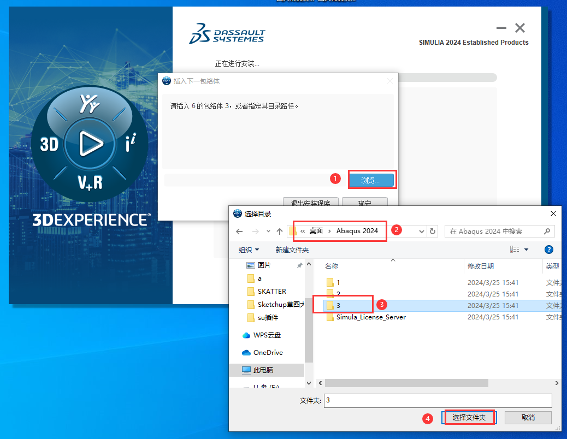Select folder a in navigation pane
The height and width of the screenshot is (439, 567).
[259, 278]
